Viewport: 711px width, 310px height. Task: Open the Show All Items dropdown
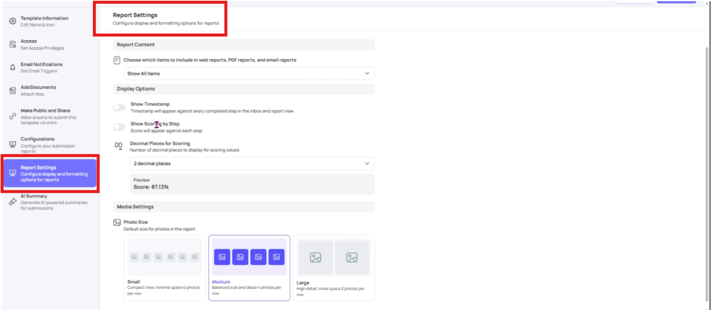249,73
